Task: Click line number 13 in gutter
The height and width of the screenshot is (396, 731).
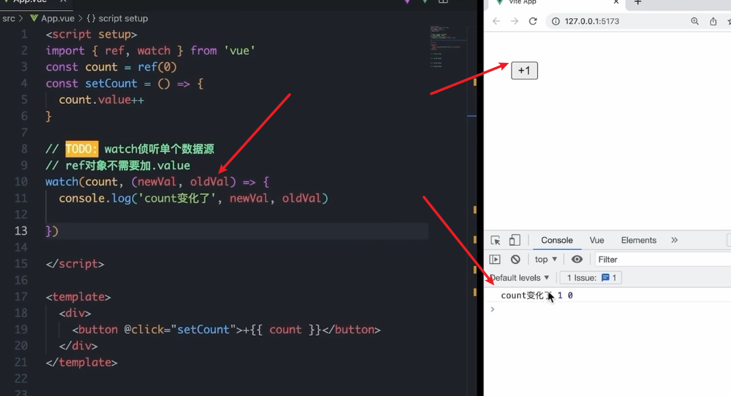Action: 21,231
